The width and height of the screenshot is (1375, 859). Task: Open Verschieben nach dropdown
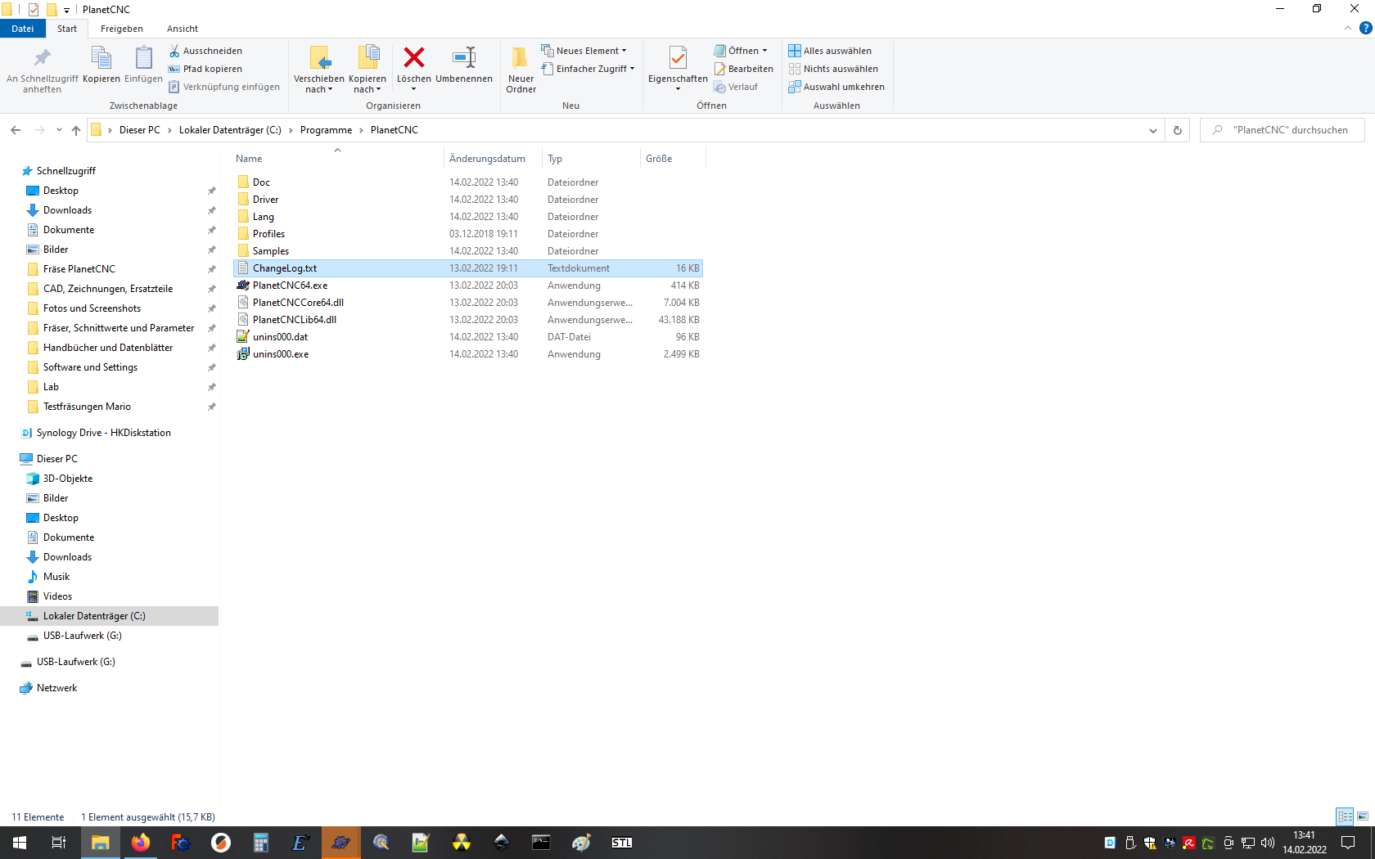319,84
